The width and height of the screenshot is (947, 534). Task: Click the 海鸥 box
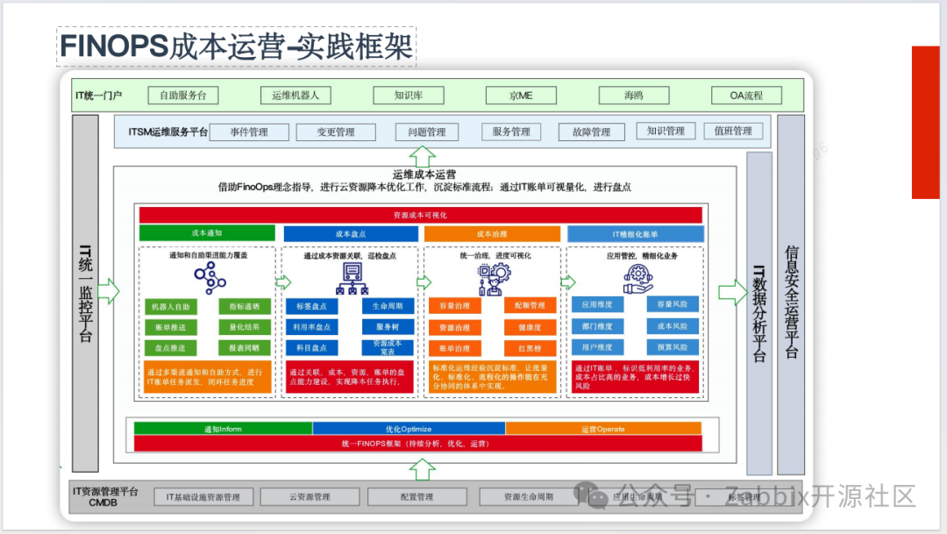pos(634,96)
